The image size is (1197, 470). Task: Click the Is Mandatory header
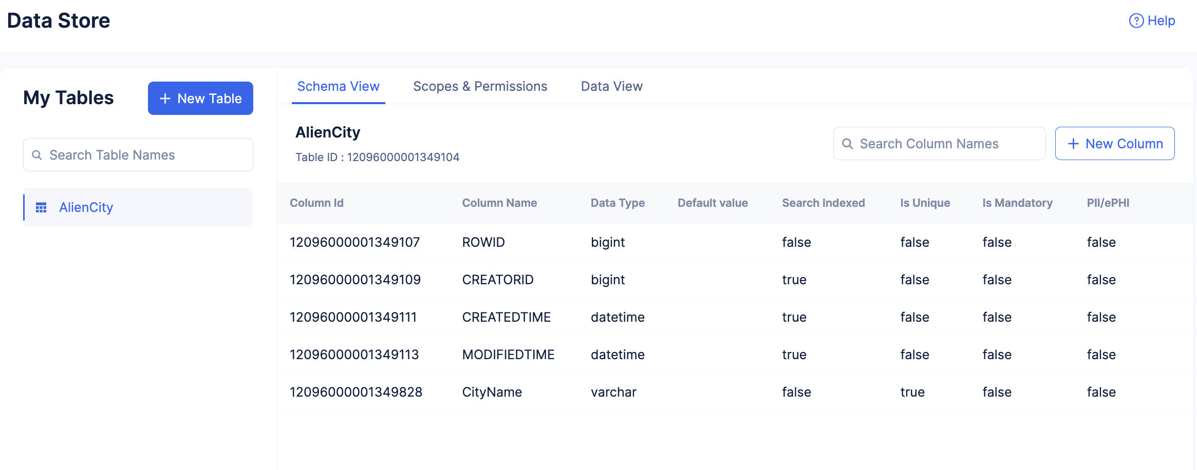1018,203
